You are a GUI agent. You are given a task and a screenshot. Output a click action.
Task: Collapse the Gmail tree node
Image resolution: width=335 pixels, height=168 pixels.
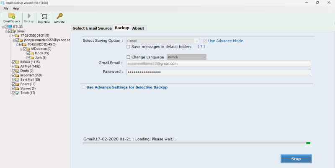(x=6, y=31)
